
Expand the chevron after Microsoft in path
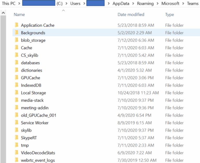pyautogui.click(x=183, y=3)
